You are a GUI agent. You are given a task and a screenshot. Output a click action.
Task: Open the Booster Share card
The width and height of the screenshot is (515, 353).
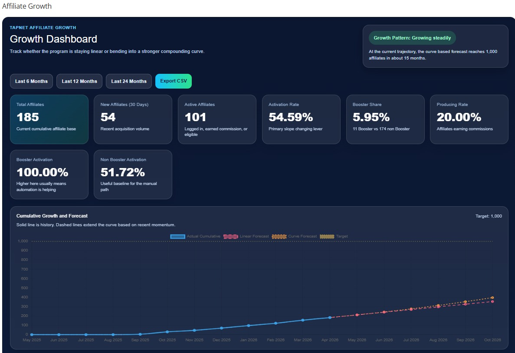point(385,119)
